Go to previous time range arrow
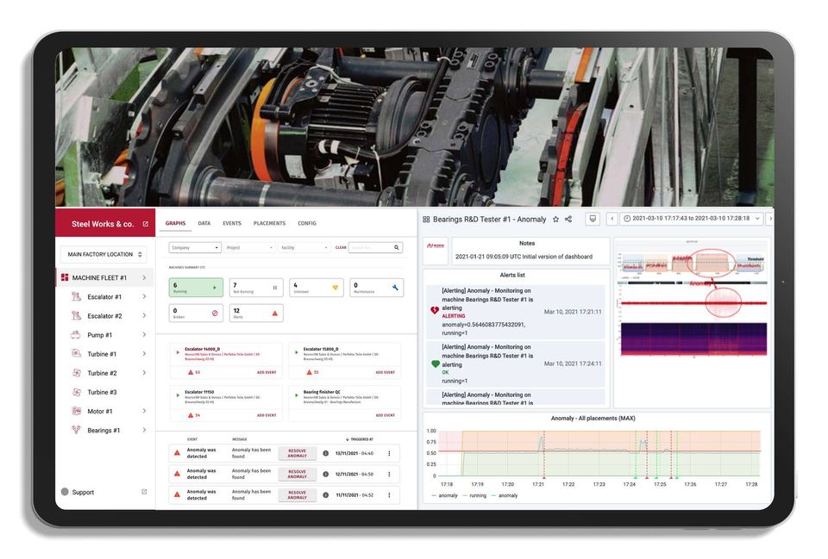 (x=612, y=218)
